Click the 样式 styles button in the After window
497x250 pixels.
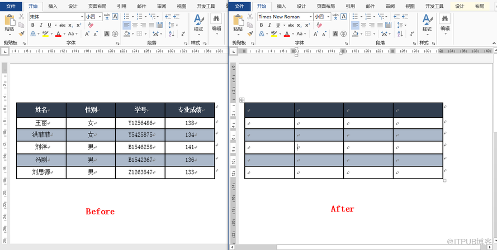pyautogui.click(x=427, y=22)
